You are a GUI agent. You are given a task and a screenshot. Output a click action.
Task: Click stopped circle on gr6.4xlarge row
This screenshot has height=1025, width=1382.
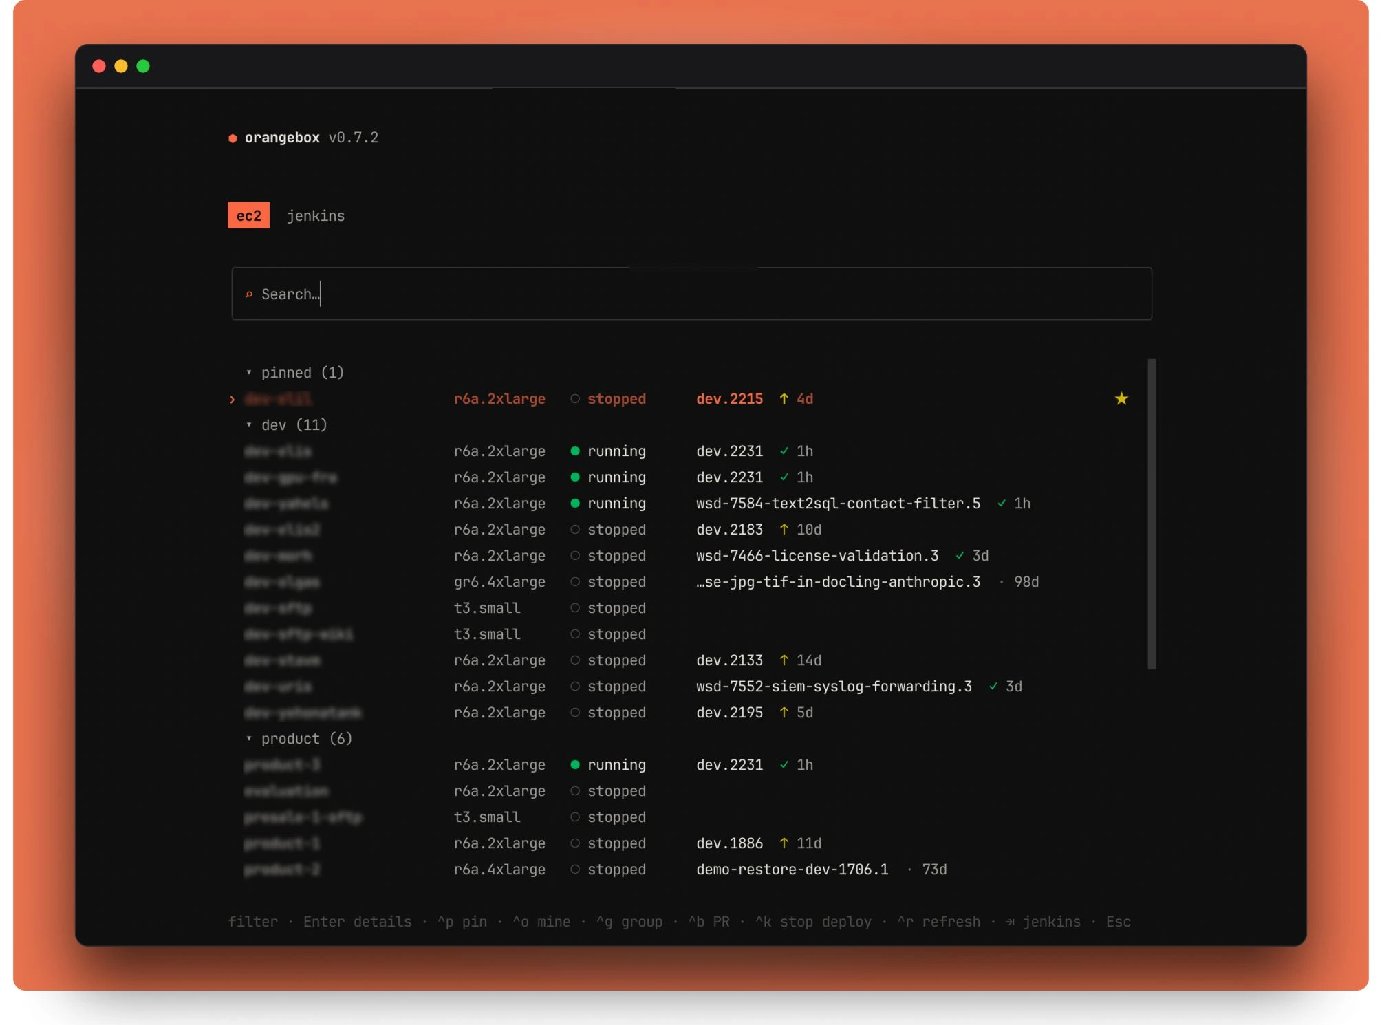pos(575,581)
